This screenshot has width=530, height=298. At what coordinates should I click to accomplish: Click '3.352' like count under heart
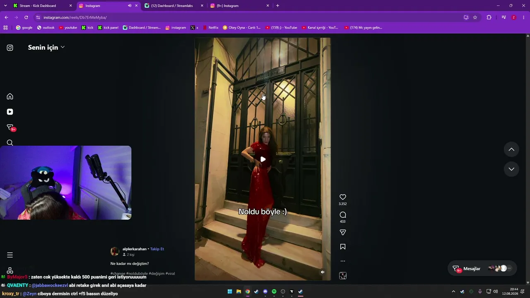coord(343,204)
